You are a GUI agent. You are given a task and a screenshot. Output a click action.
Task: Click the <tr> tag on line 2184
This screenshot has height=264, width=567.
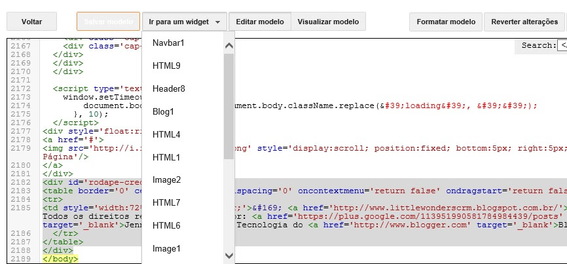(x=52, y=199)
